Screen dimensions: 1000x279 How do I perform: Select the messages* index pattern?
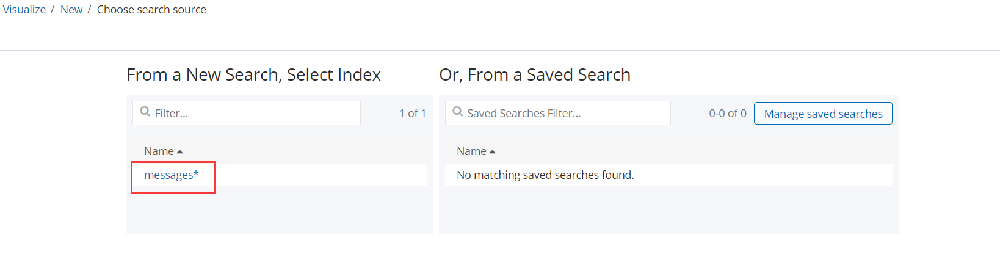pyautogui.click(x=171, y=175)
